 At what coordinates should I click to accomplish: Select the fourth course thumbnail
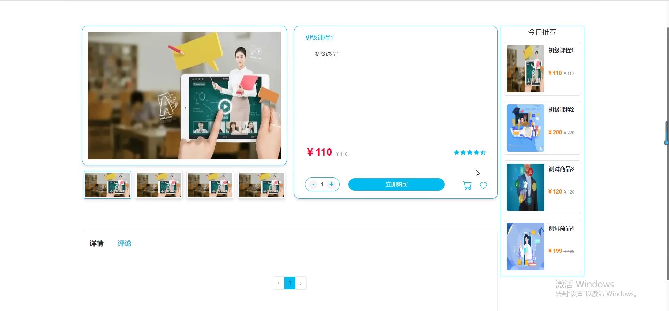261,185
